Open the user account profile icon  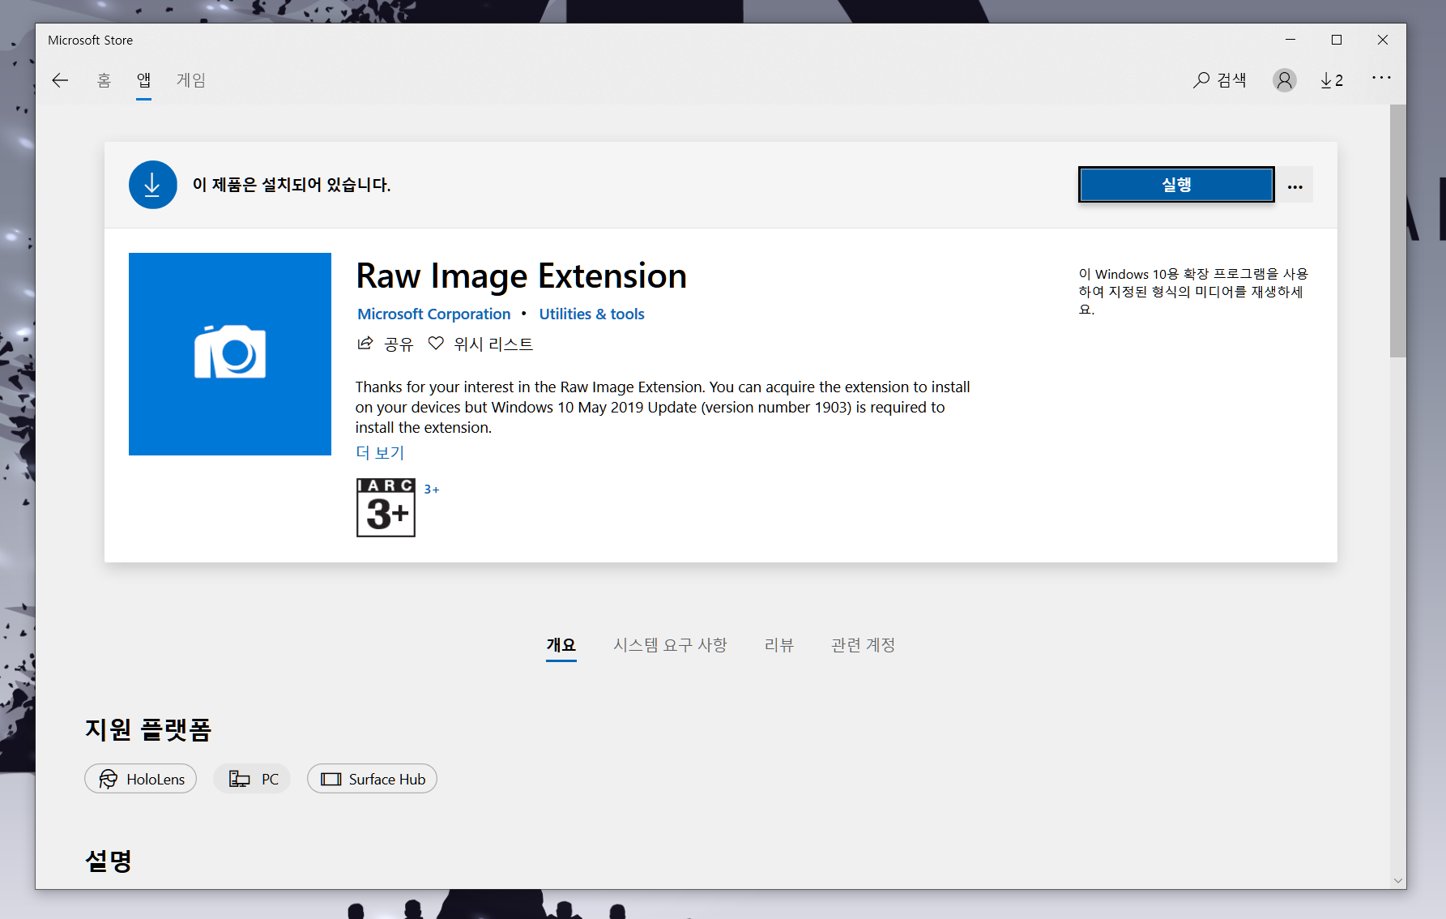coord(1284,80)
